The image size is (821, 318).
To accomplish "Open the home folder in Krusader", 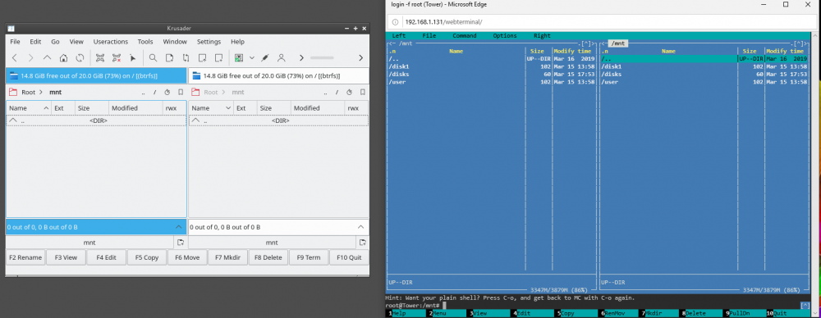I will pos(63,57).
